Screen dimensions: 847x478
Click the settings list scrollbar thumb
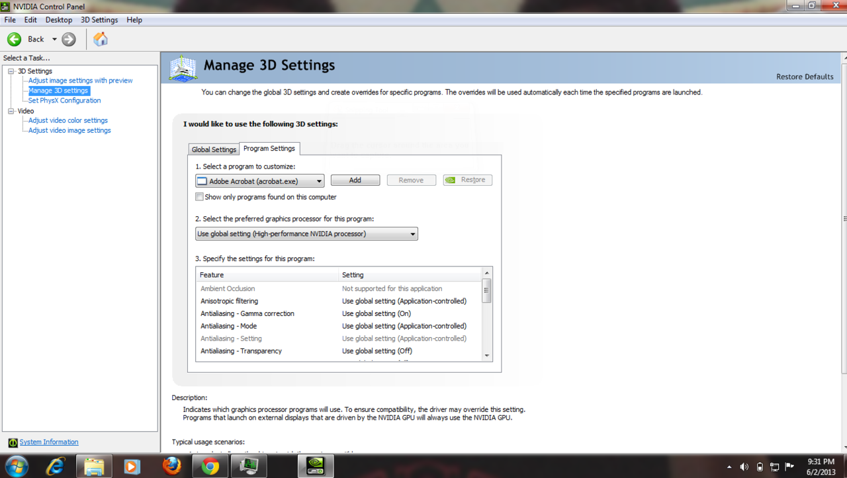[487, 290]
